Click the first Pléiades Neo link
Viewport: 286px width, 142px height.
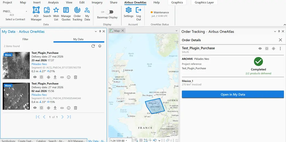39,64
